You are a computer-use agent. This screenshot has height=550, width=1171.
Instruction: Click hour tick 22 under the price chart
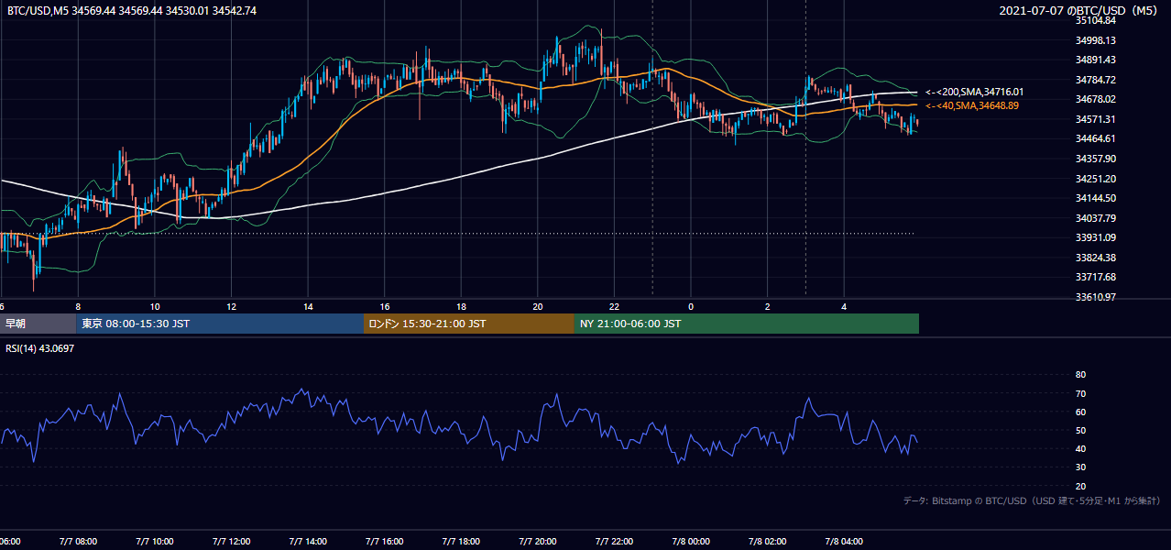tap(615, 306)
